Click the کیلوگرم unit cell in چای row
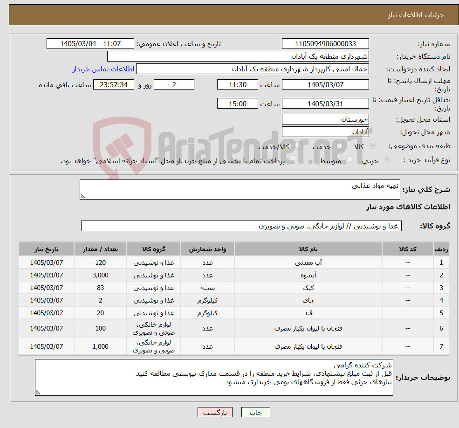The width and height of the screenshot is (459, 428). tap(207, 300)
